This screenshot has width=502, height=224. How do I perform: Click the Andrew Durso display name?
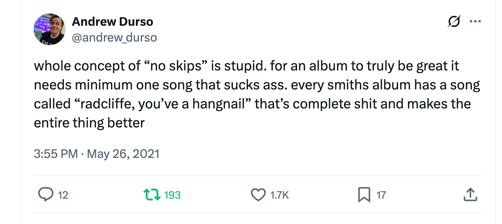112,22
